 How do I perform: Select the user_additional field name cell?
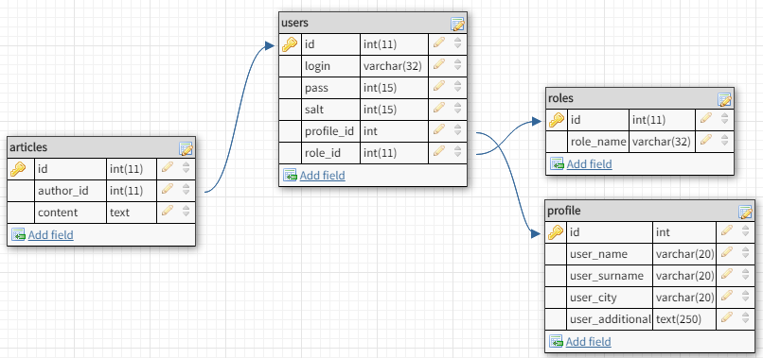click(x=610, y=319)
